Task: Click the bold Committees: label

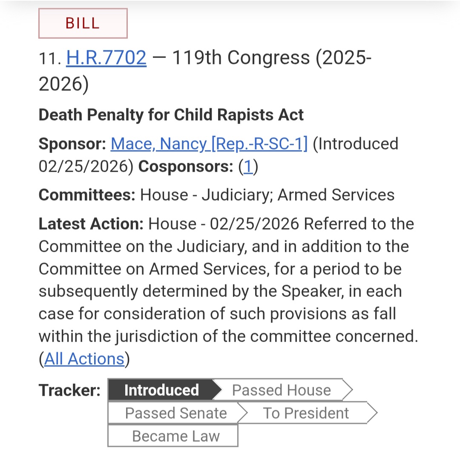Action: click(x=87, y=195)
